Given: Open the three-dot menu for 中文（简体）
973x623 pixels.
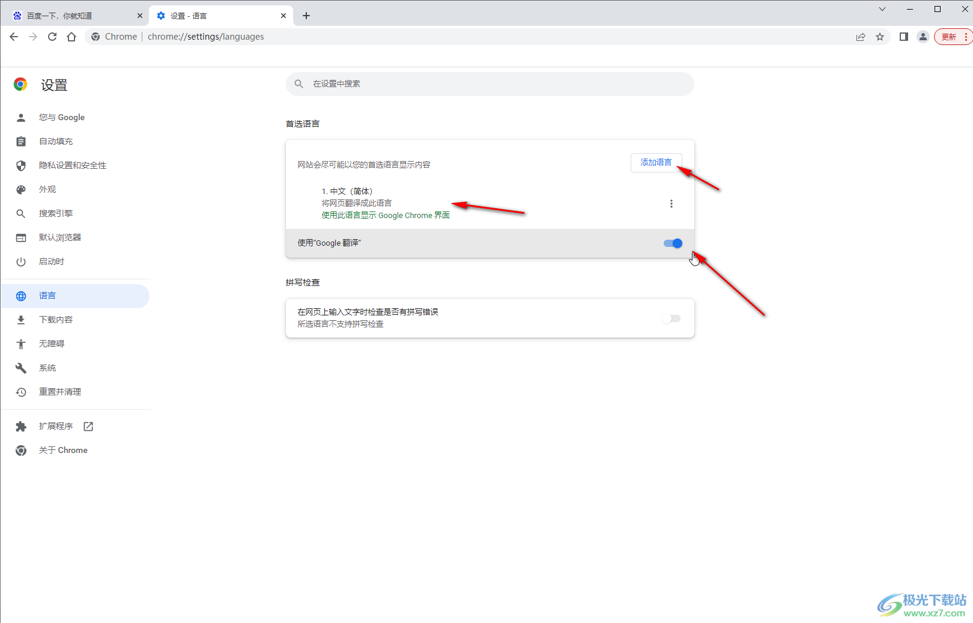Looking at the screenshot, I should coord(671,204).
